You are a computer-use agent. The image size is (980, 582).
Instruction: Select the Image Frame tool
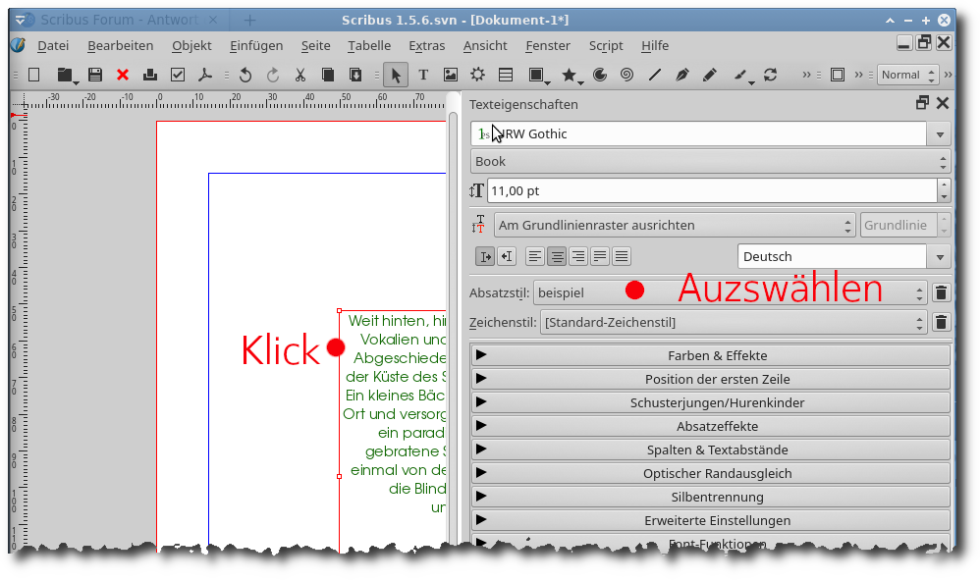pos(451,75)
